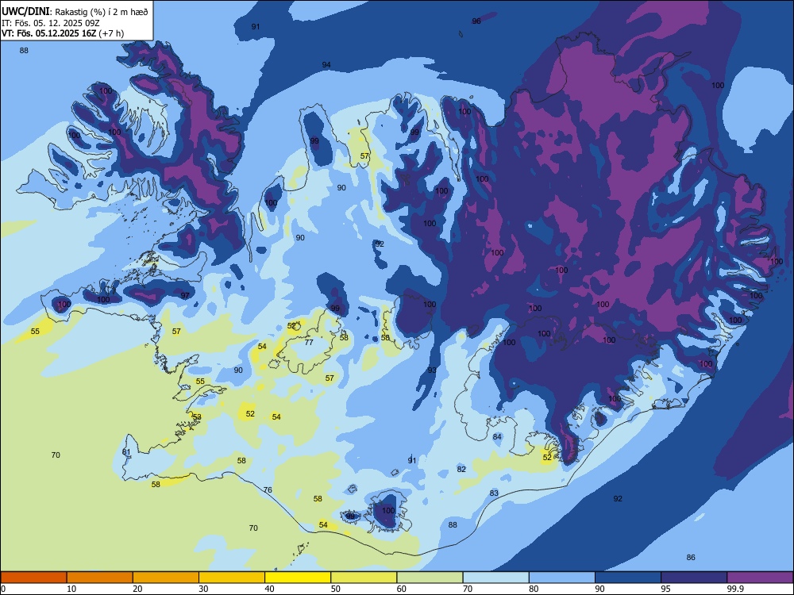
Task: Click the 94 humidity value over northern sea
Action: 326,64
